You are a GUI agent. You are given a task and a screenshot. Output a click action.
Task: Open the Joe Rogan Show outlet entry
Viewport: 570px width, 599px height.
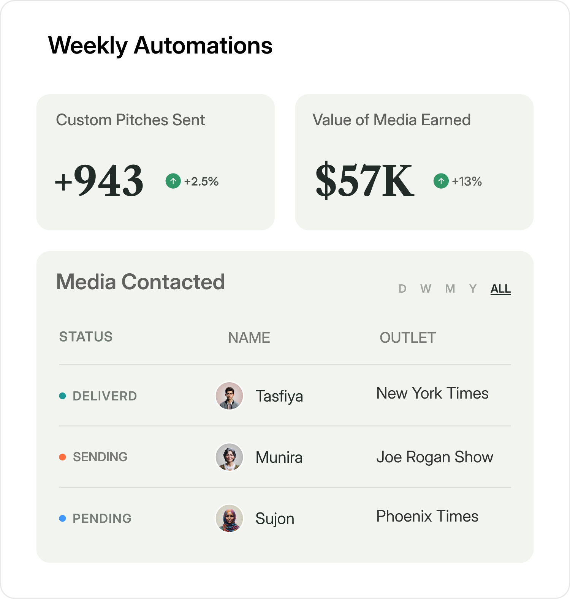(x=435, y=457)
